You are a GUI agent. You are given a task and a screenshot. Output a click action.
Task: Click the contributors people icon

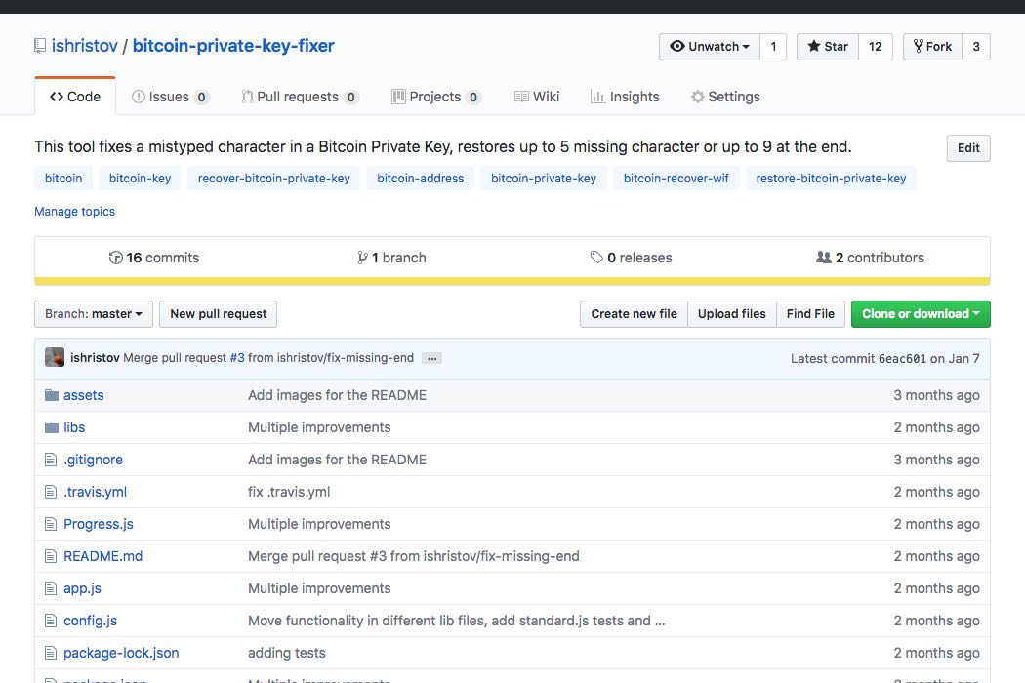823,258
